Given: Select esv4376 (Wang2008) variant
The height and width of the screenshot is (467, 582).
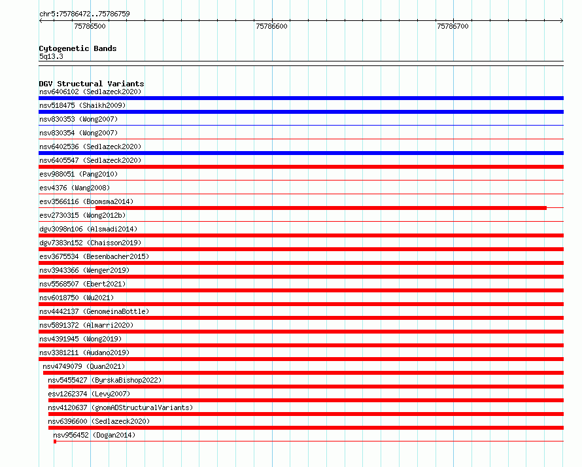Looking at the screenshot, I should (75, 188).
